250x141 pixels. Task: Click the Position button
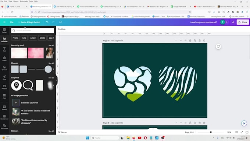coord(62,29)
